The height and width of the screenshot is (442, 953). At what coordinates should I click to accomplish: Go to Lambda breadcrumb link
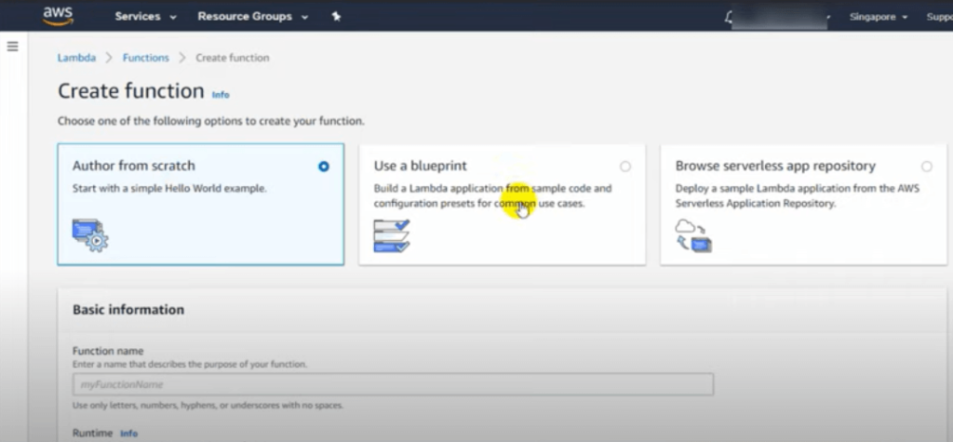[x=76, y=58]
